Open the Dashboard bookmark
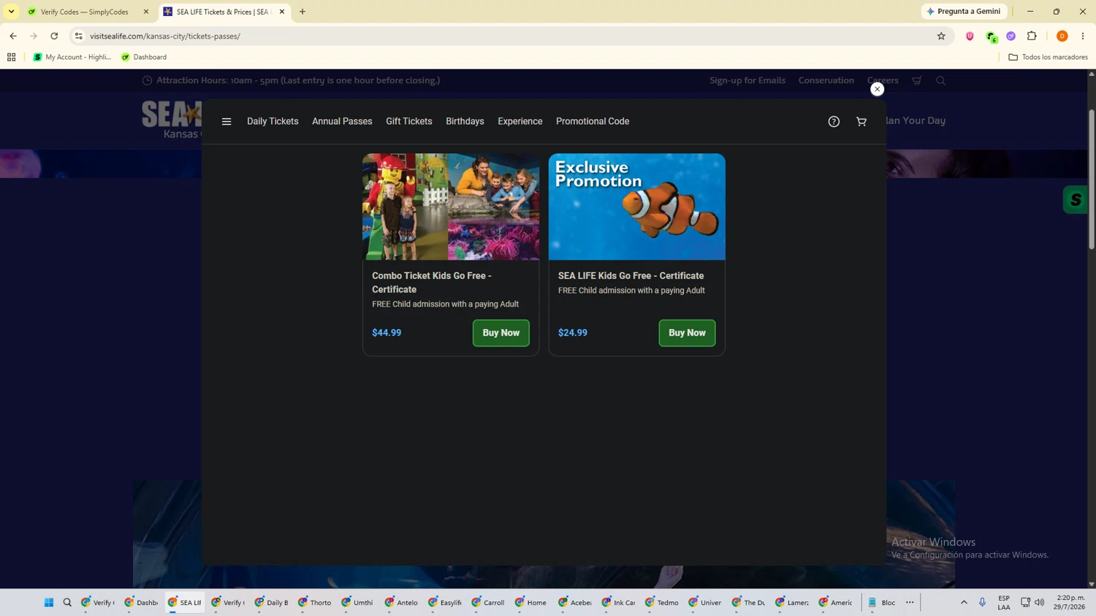 (x=144, y=57)
